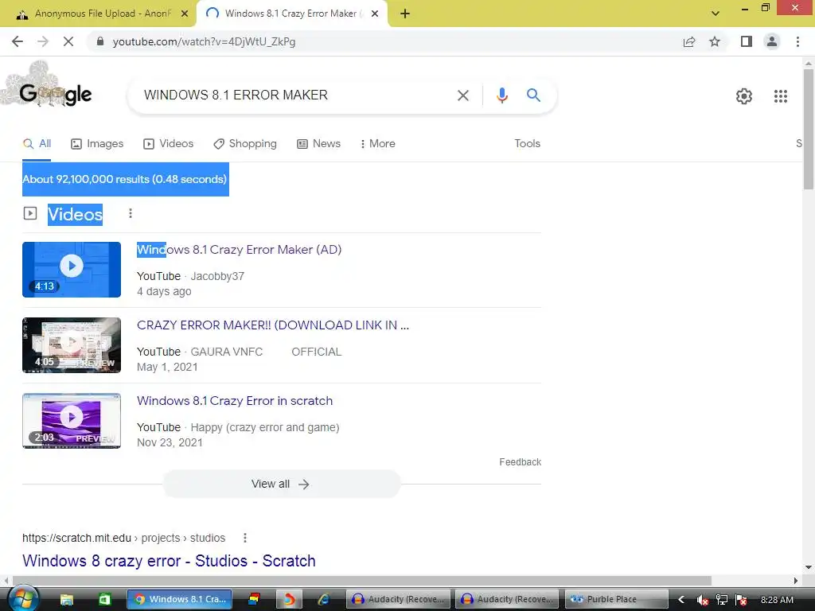Screen dimensions: 815x611
Task: Click the horizontal scrollbar thumb
Action: click(x=362, y=580)
